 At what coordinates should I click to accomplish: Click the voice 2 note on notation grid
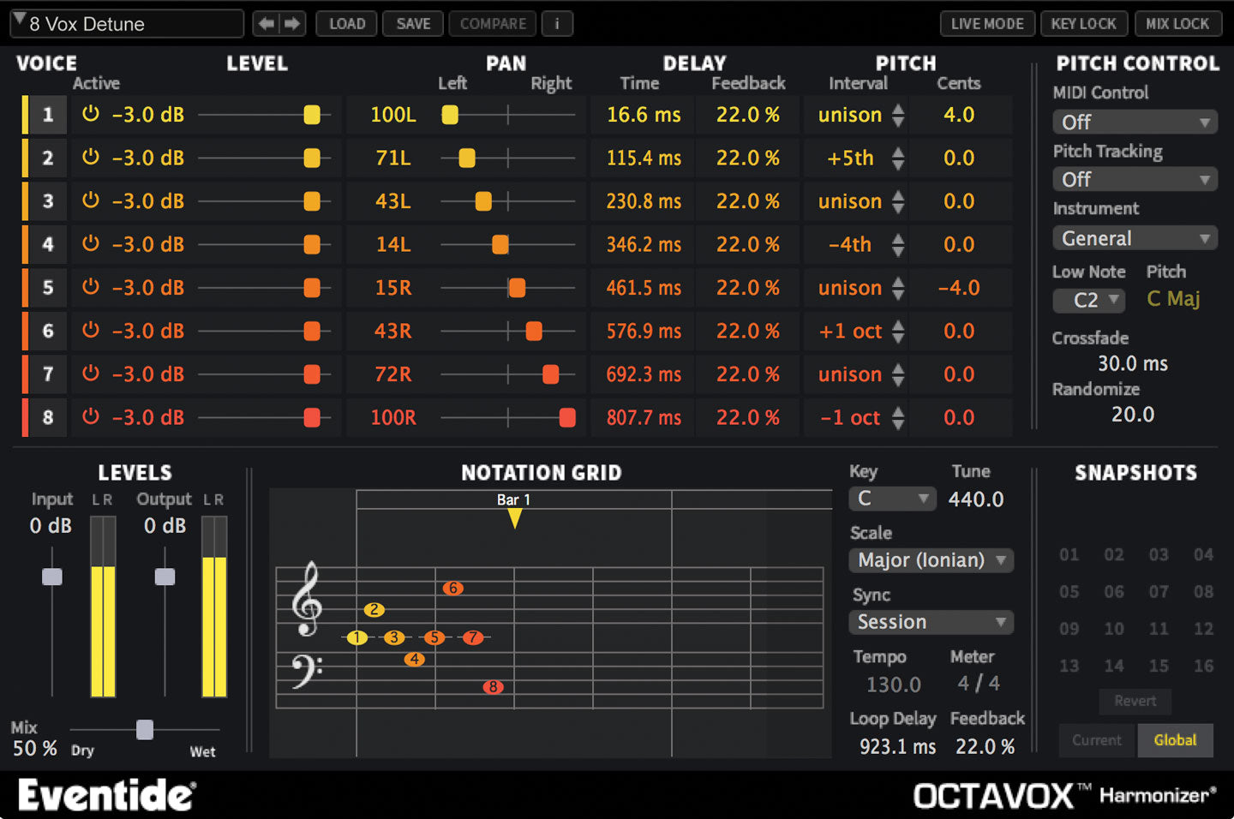tap(374, 610)
